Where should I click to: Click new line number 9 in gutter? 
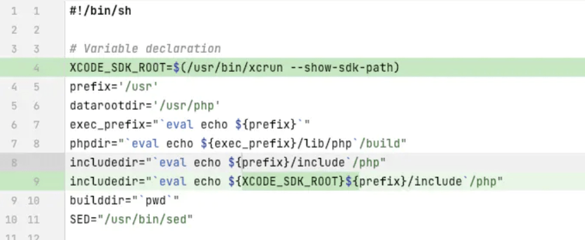[x=36, y=181]
